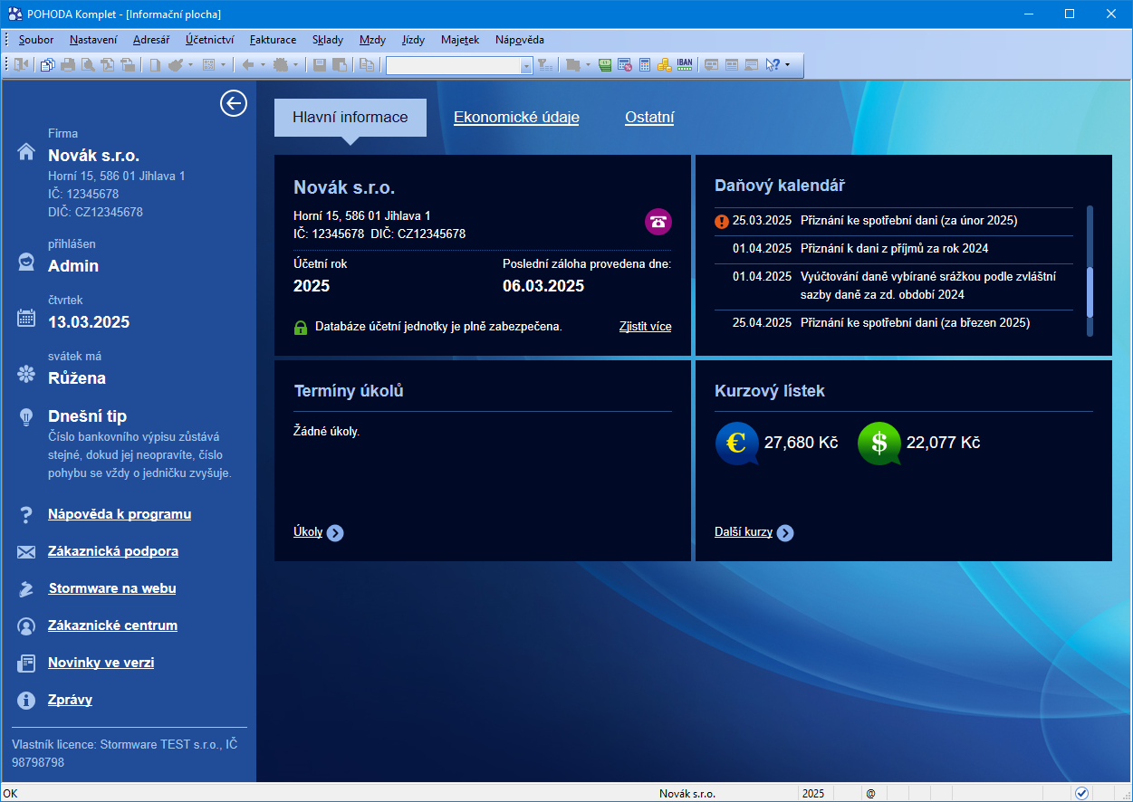This screenshot has width=1133, height=802.
Task: Click the print preview magnifier toolbar icon
Action: click(88, 65)
